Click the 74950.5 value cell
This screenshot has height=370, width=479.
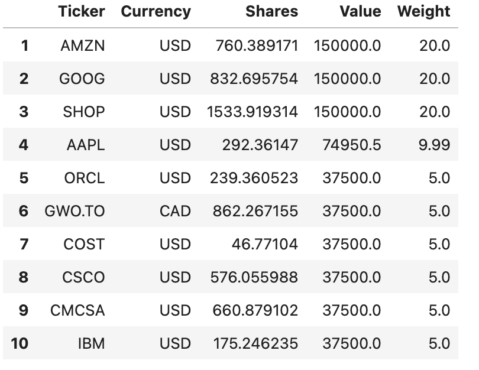click(351, 145)
